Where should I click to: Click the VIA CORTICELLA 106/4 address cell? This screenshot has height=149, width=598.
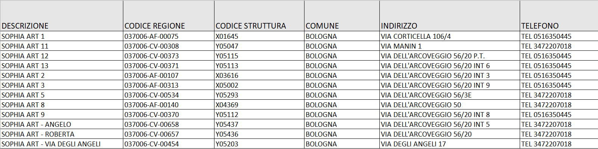pos(450,36)
